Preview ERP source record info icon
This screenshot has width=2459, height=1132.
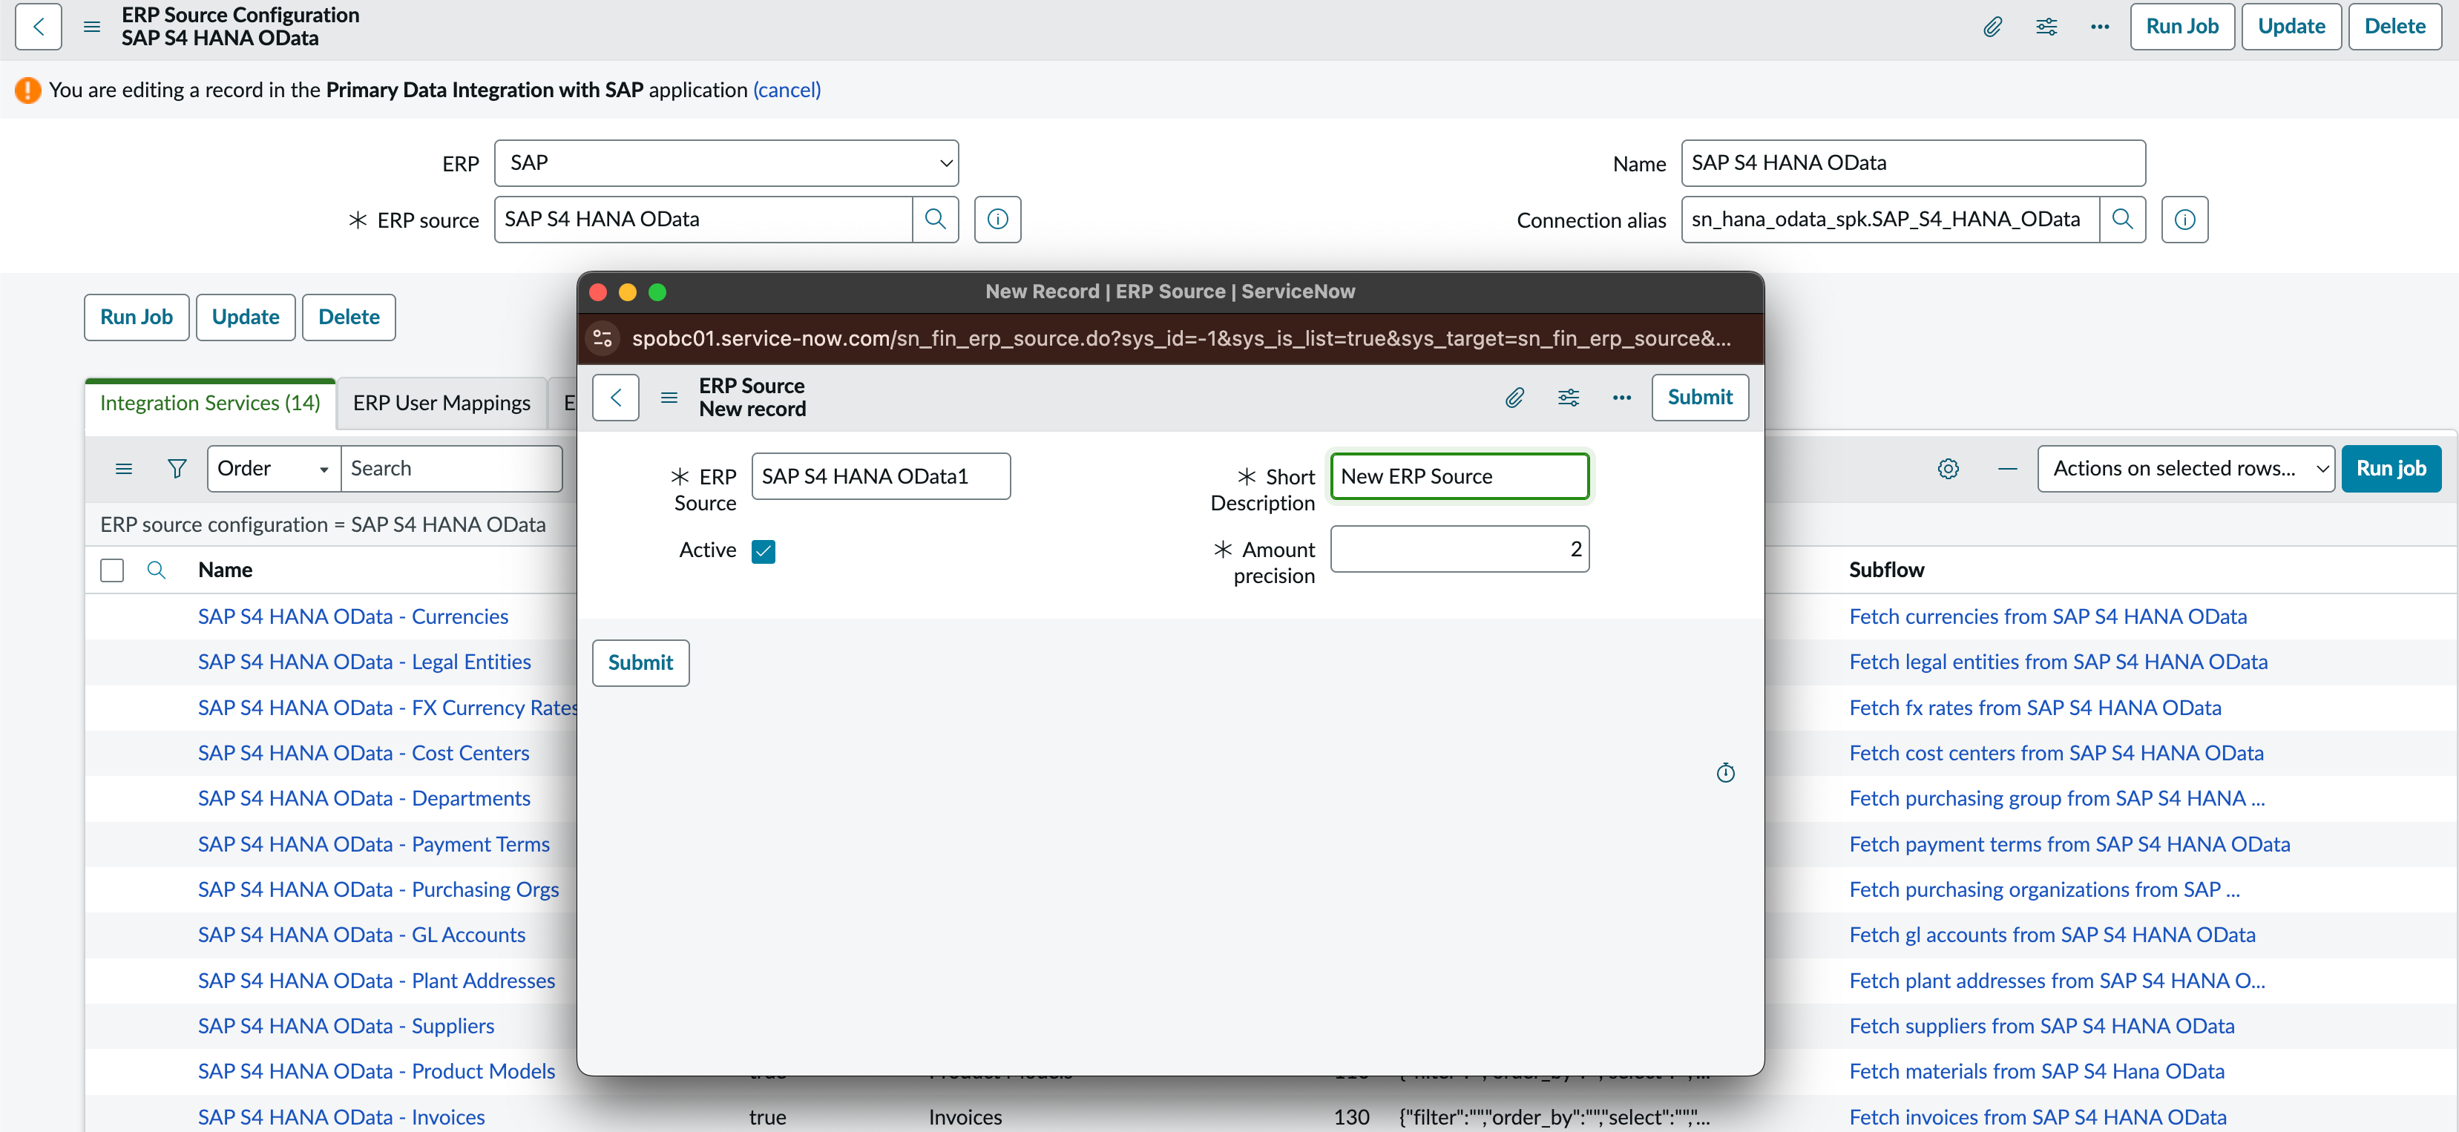[997, 220]
